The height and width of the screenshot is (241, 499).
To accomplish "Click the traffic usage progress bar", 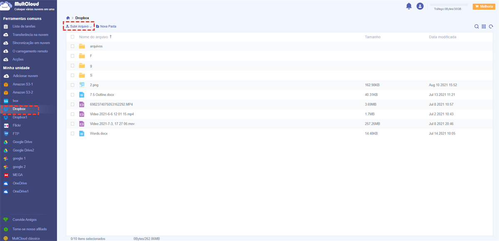I will (449, 5).
